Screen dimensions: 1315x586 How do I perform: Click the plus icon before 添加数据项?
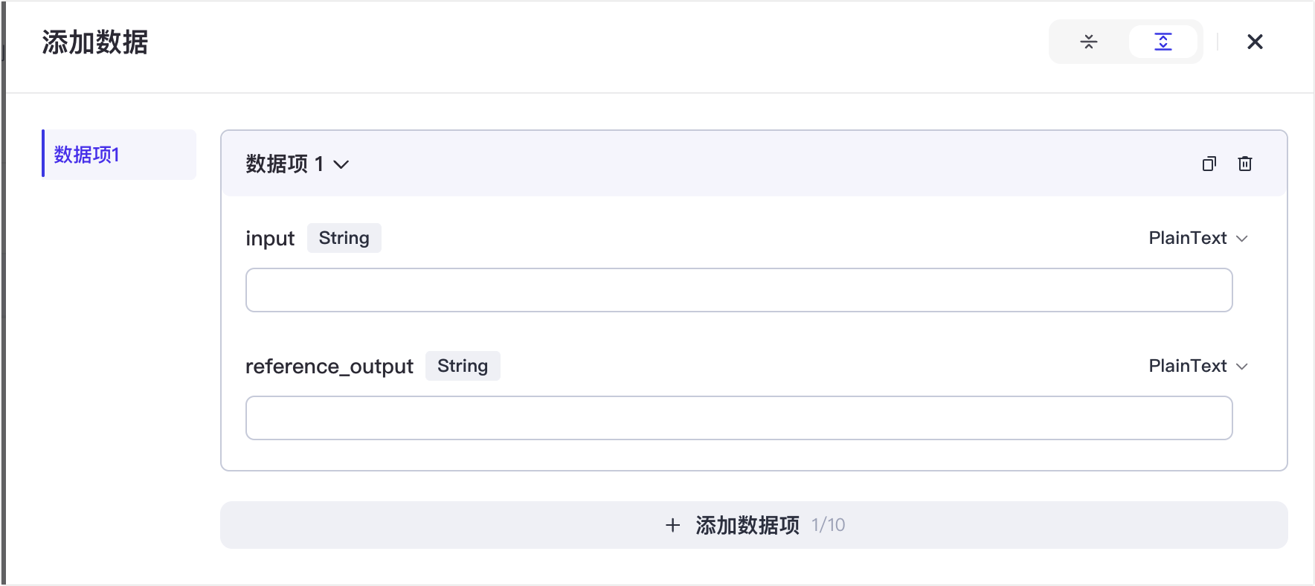pos(672,525)
